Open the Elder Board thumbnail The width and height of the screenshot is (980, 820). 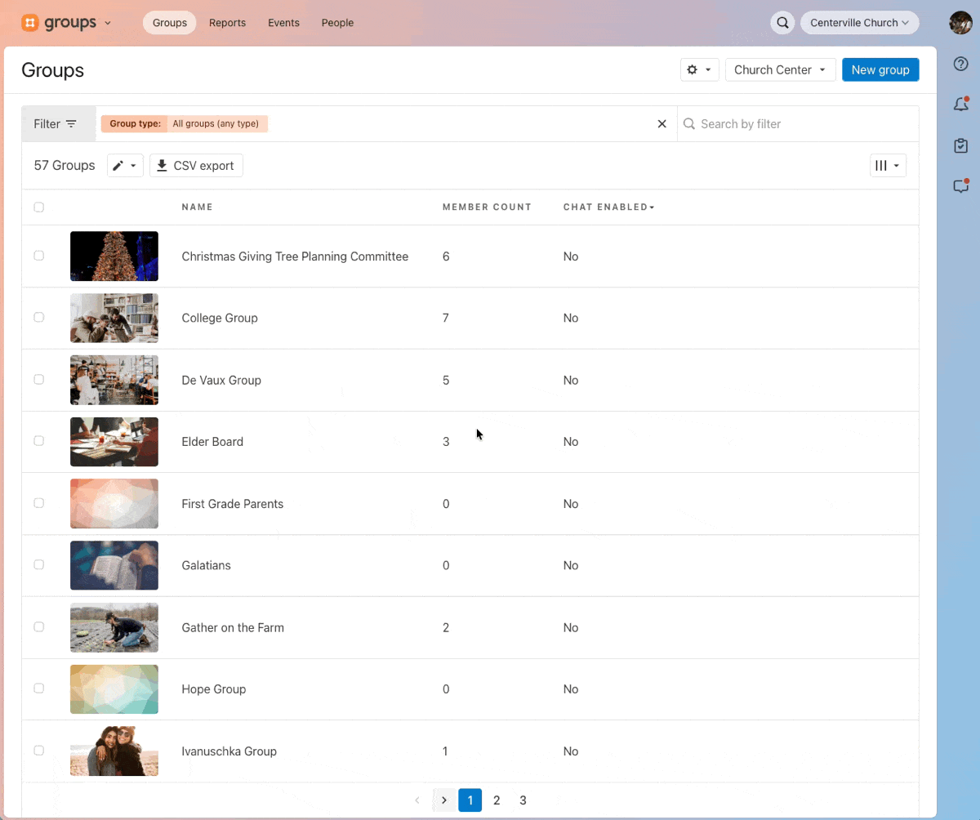114,442
